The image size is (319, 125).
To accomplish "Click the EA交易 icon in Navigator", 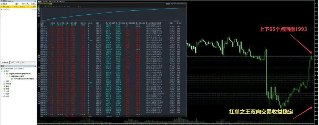I will coord(5,84).
